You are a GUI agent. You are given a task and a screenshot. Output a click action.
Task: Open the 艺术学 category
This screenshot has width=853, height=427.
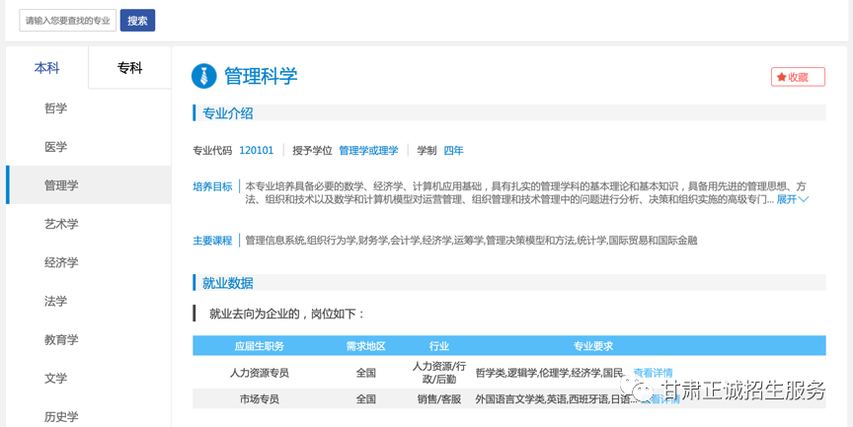tap(61, 224)
